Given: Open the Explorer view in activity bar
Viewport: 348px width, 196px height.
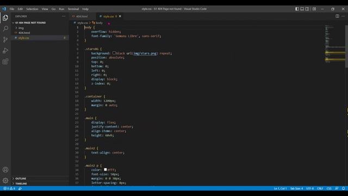Looking at the screenshot, I should 5,18.
